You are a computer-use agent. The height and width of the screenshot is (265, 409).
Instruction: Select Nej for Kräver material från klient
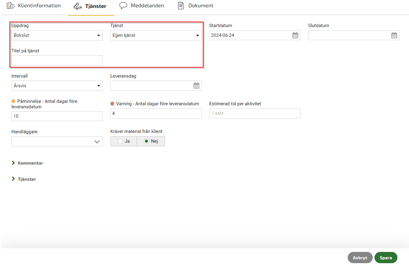click(x=151, y=141)
